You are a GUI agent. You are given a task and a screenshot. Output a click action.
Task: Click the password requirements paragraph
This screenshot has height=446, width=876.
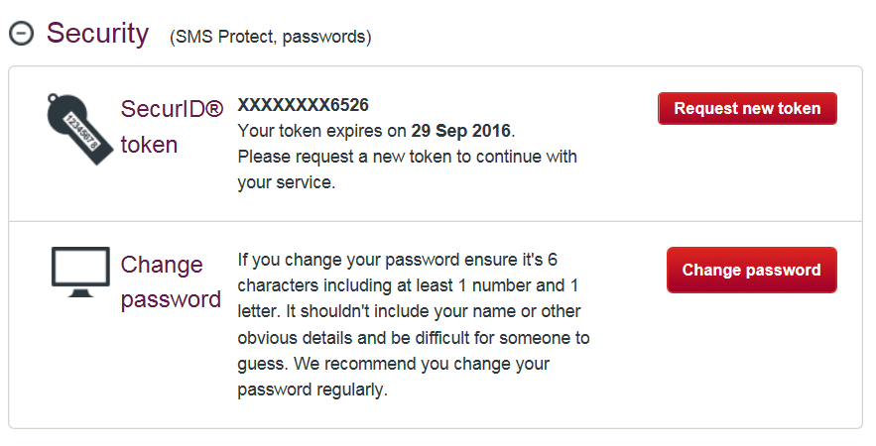coord(414,324)
